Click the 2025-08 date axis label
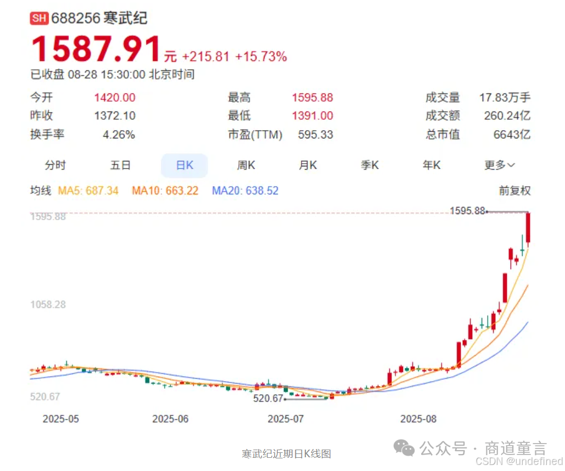This screenshot has width=565, height=471. point(418,419)
